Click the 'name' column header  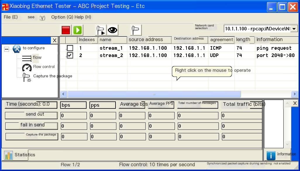coord(112,39)
